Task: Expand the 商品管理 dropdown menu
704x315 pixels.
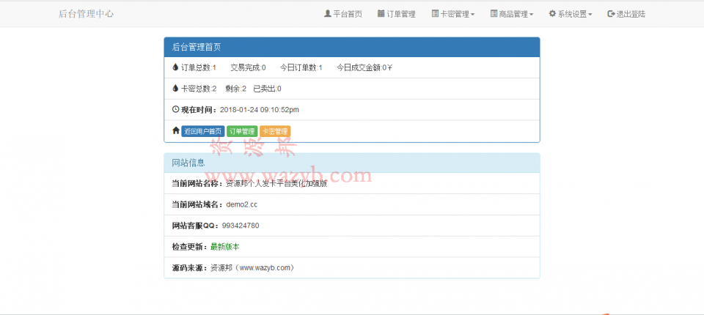Action: [512, 14]
